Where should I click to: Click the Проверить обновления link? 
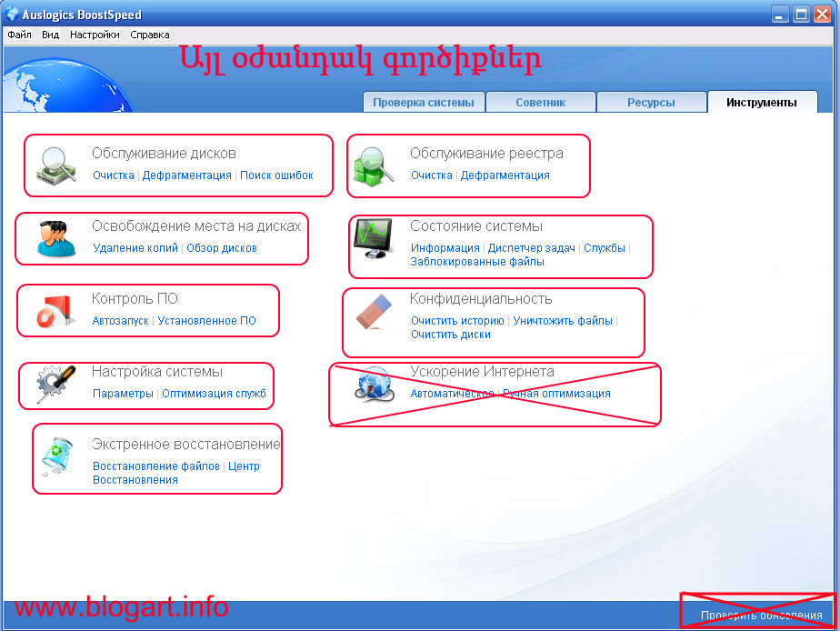pos(761,616)
